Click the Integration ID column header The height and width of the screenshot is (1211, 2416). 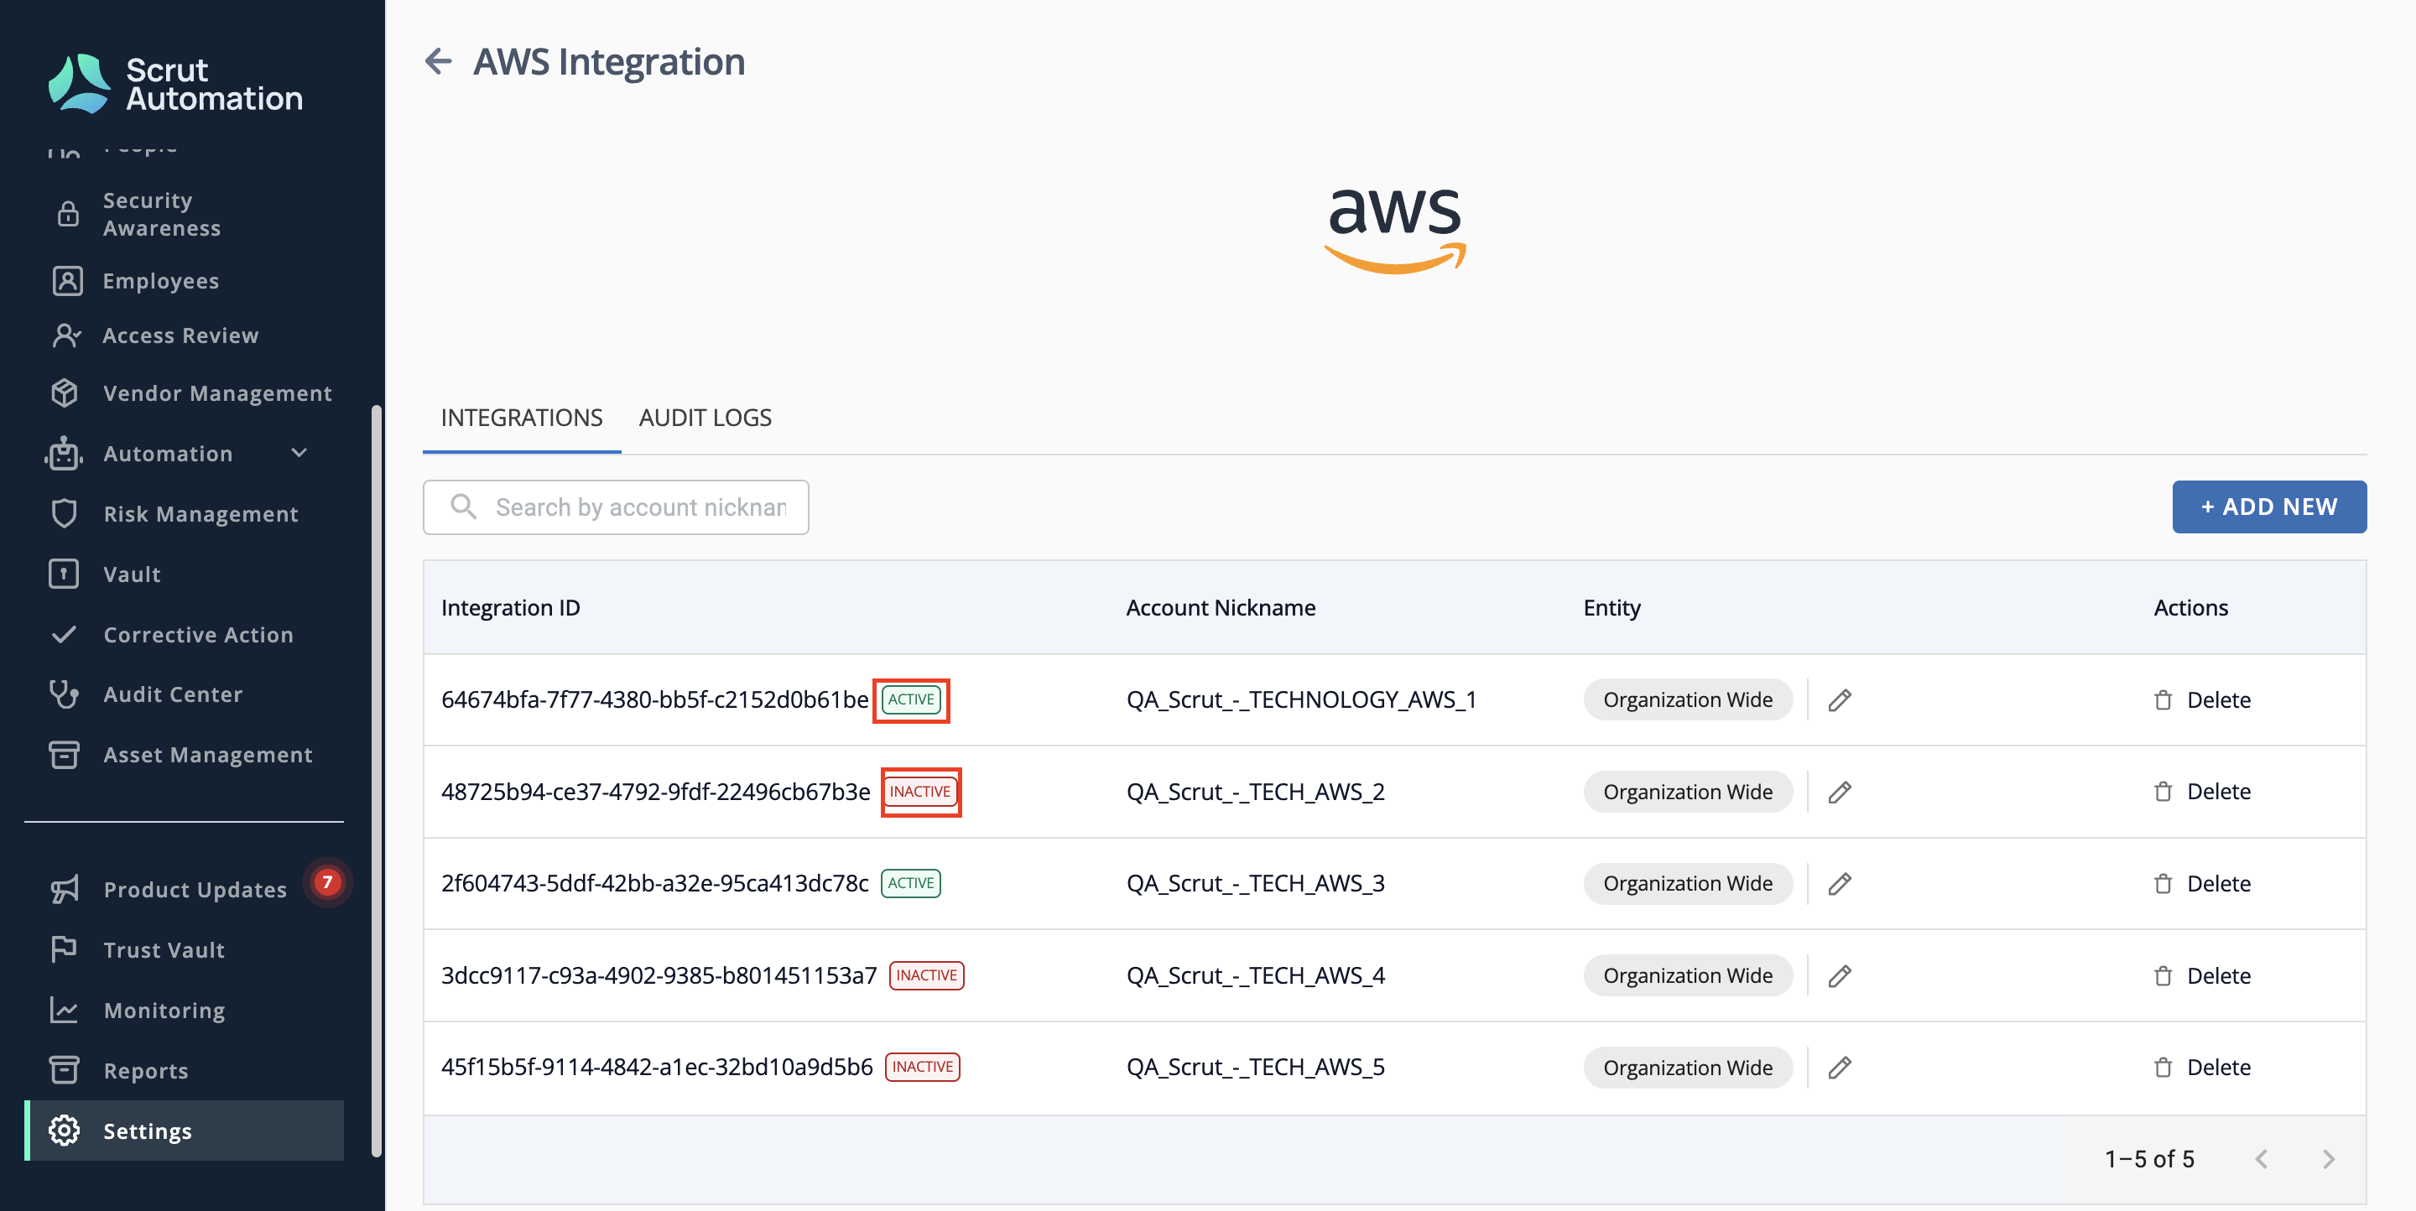(510, 607)
